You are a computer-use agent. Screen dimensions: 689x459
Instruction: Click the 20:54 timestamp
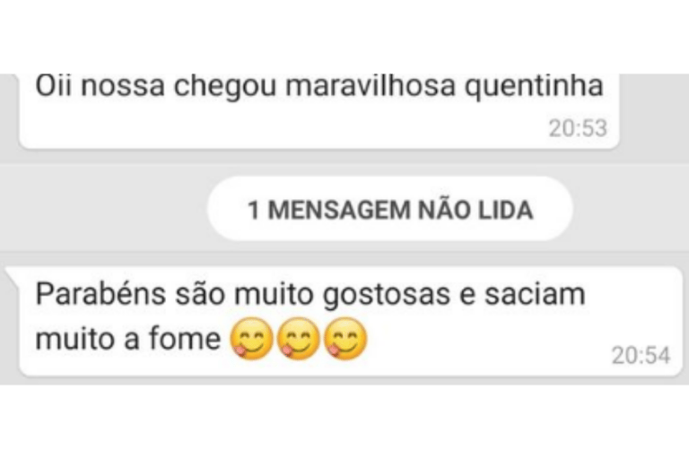[641, 355]
